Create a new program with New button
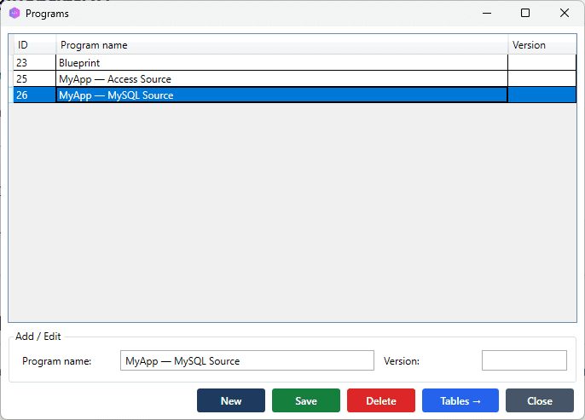The width and height of the screenshot is (585, 420). 231,400
